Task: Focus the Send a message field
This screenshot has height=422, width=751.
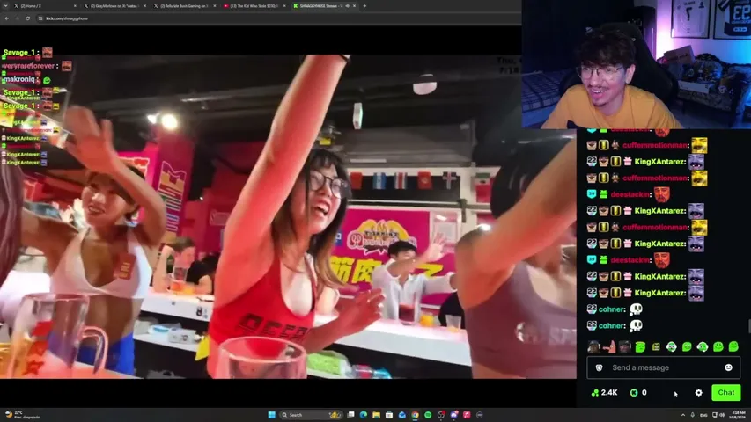Action: pyautogui.click(x=663, y=367)
